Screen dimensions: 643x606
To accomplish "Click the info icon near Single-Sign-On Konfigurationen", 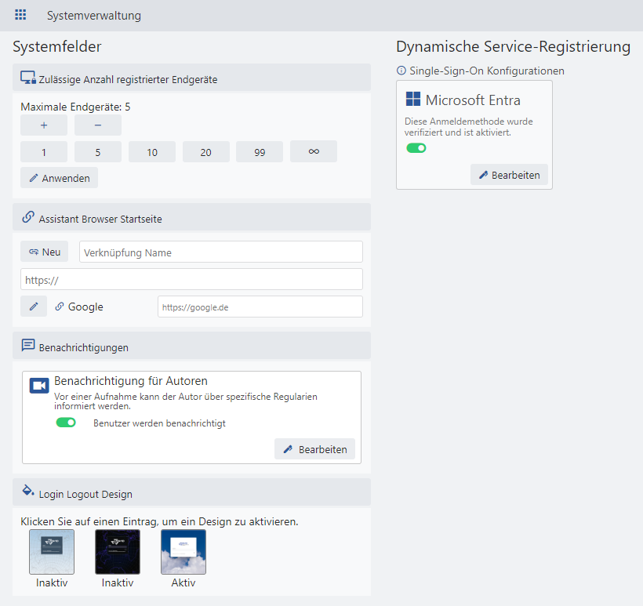I will pyautogui.click(x=401, y=71).
